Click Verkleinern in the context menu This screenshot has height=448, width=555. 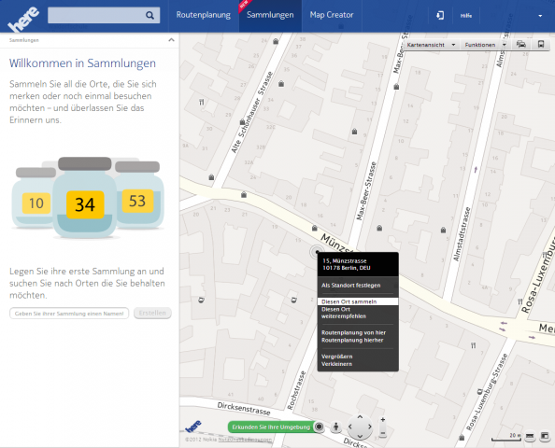pyautogui.click(x=336, y=364)
